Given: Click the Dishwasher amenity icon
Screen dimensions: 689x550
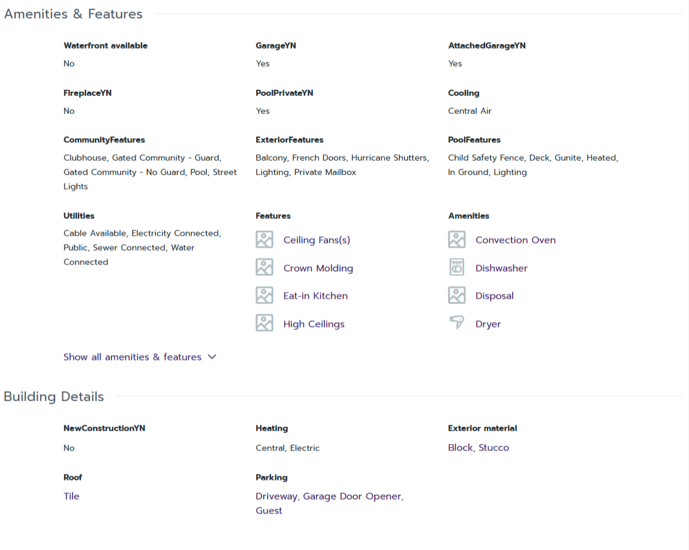Looking at the screenshot, I should click(x=456, y=268).
